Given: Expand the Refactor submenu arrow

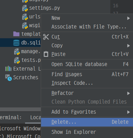Looking at the screenshot, I should [128, 93].
